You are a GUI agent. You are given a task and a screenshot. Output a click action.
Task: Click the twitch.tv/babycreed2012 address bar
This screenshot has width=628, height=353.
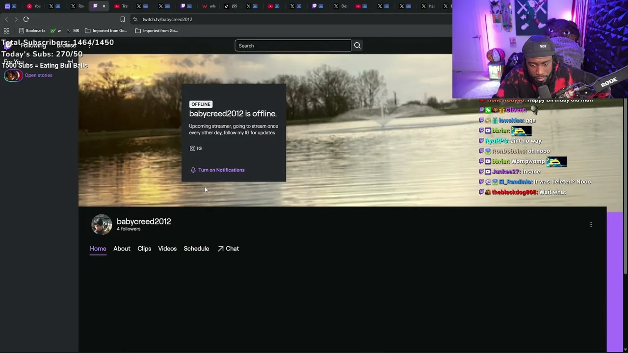pos(167,19)
